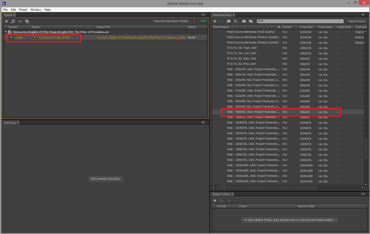Viewport: 370px width, 234px height.
Task: Toggle Auto-Encode Watch Folders checkbox
Action: click(152, 21)
